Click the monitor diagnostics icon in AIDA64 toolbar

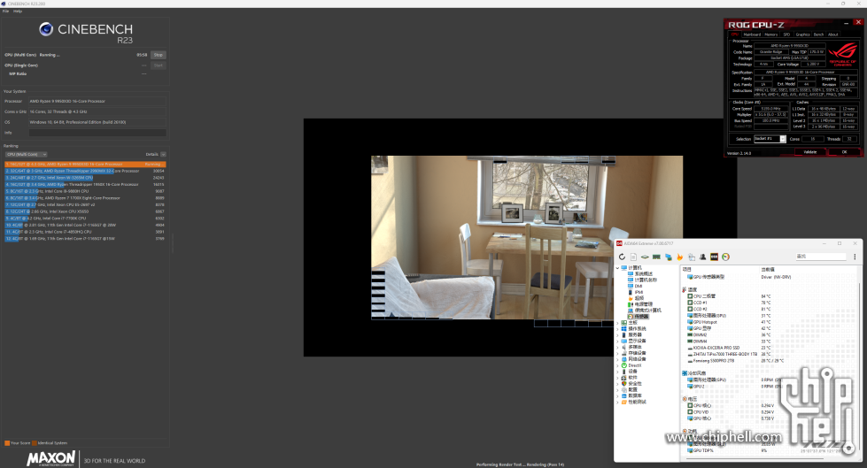click(691, 257)
